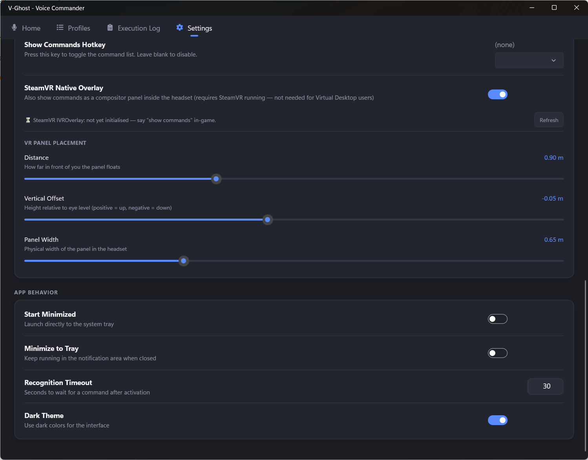This screenshot has width=588, height=460.
Task: Enable Start Minimized switch
Action: [497, 319]
